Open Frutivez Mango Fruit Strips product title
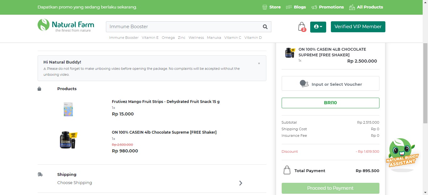This screenshot has height=195, width=428. [166, 102]
